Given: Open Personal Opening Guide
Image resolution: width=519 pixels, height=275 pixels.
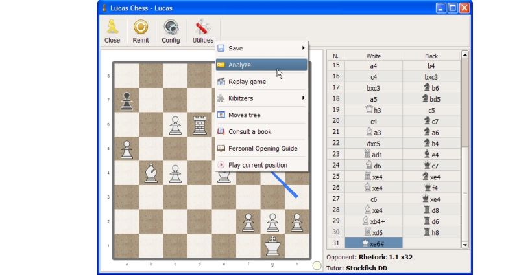Looking at the screenshot, I should coord(261,148).
